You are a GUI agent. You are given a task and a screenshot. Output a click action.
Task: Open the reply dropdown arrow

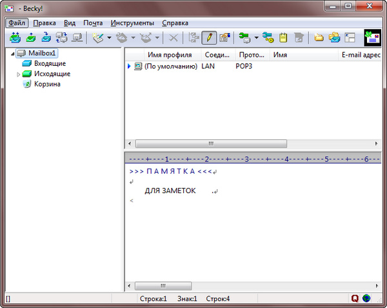pos(133,38)
